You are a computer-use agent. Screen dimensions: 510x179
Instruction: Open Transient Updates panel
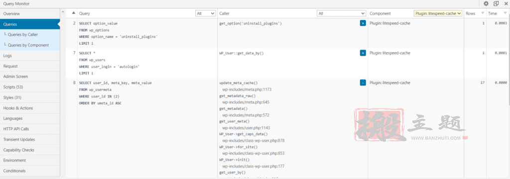(30, 139)
